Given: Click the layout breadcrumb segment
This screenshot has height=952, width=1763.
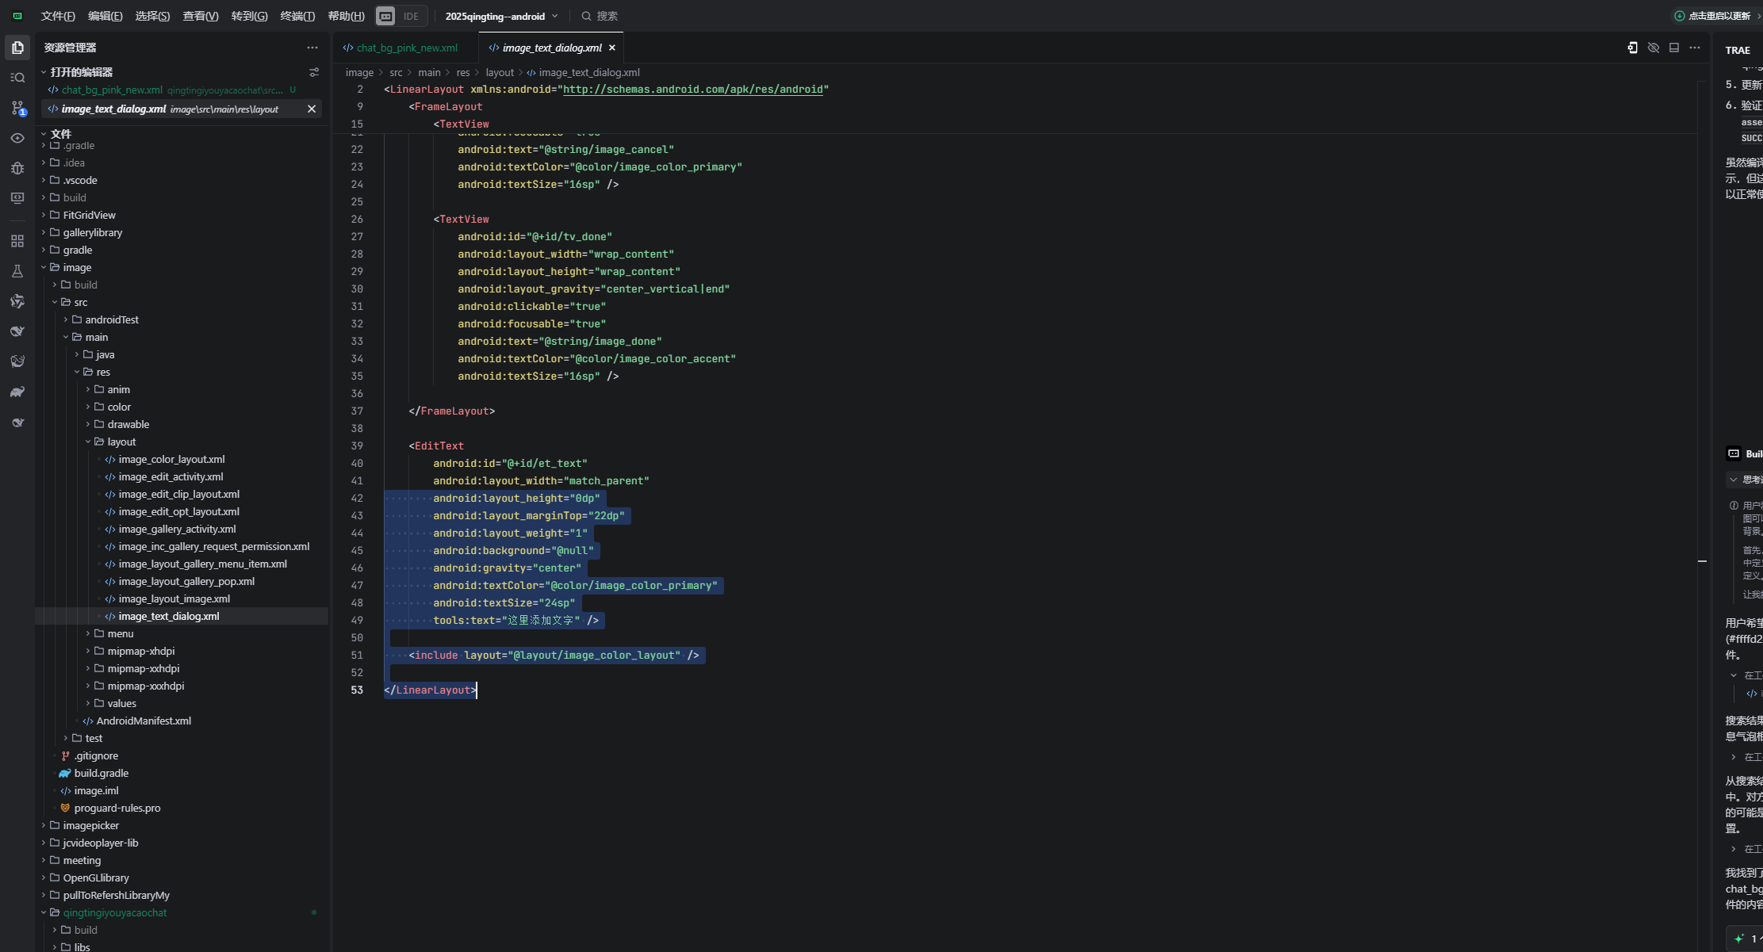Looking at the screenshot, I should (500, 72).
